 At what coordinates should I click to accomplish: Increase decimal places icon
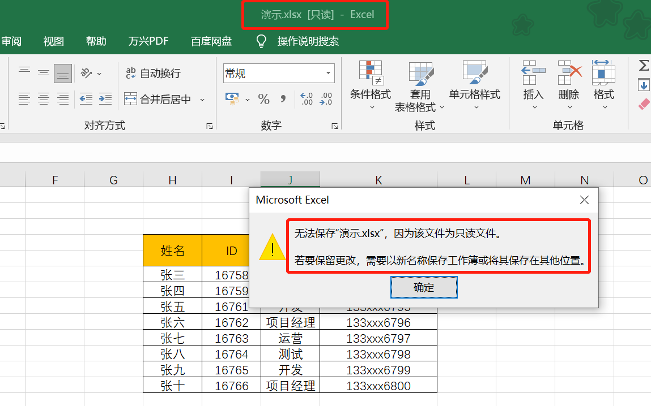[307, 99]
